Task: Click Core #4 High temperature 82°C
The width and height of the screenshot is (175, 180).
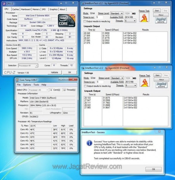Action: pyautogui.click(x=63, y=145)
